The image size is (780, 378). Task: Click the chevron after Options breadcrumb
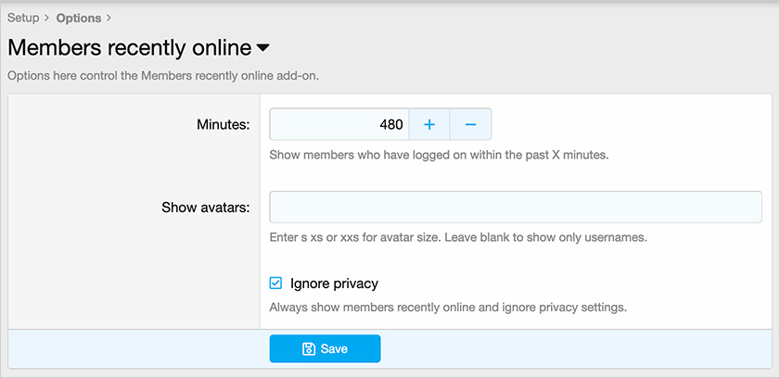click(x=109, y=18)
